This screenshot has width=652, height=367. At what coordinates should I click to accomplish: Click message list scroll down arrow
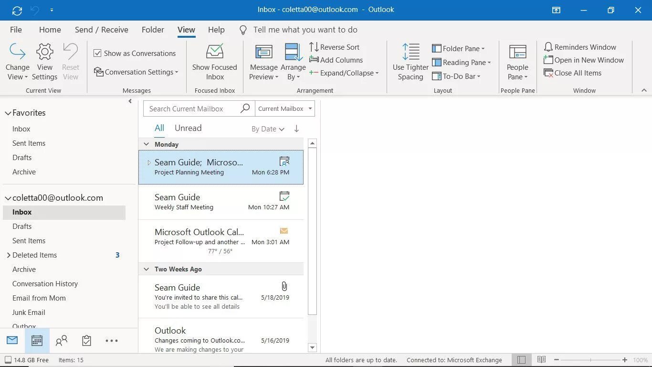click(313, 348)
